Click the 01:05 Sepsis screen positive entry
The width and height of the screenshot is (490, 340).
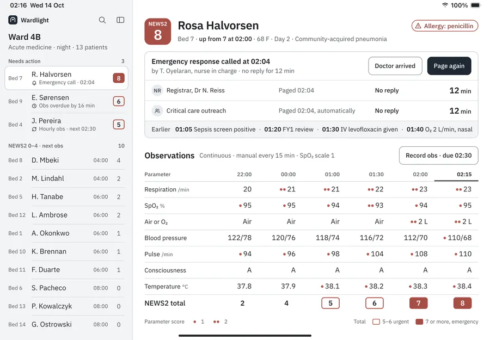215,129
